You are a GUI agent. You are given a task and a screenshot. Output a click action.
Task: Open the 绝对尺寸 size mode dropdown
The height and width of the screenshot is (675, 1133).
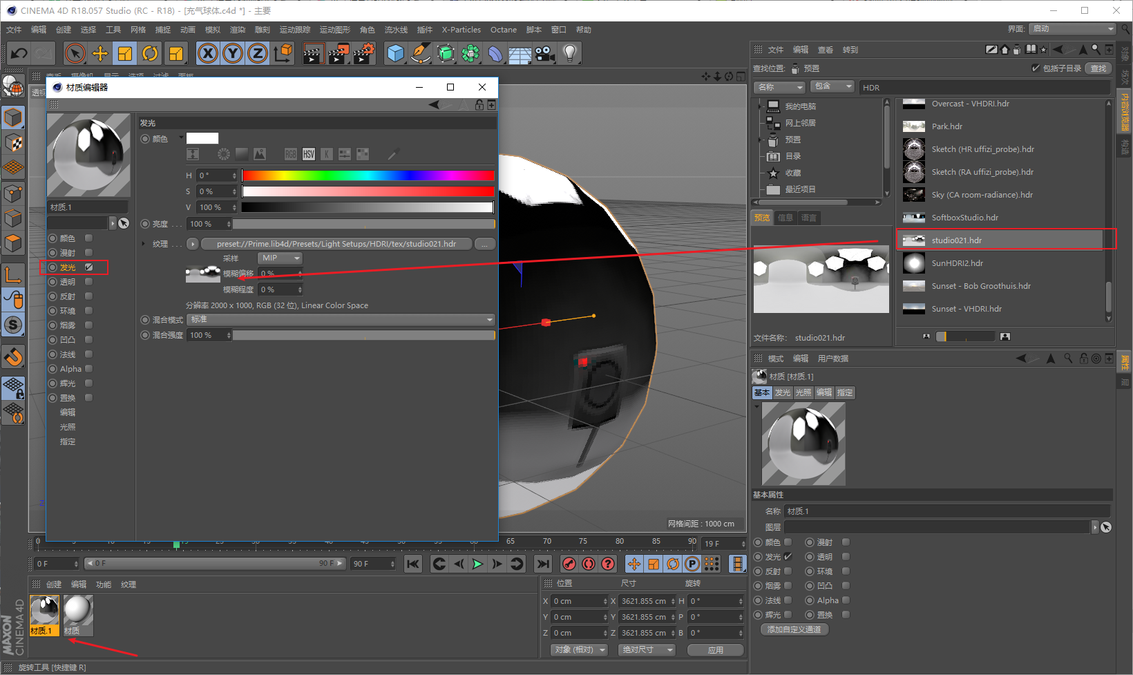(647, 650)
